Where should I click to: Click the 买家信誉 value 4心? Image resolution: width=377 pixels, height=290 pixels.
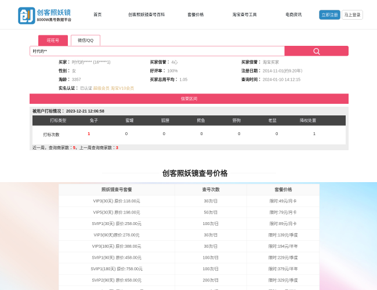[175, 62]
